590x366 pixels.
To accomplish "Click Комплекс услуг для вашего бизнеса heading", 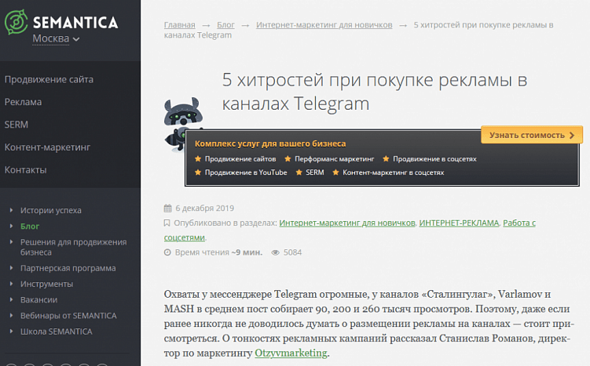I will (x=270, y=143).
